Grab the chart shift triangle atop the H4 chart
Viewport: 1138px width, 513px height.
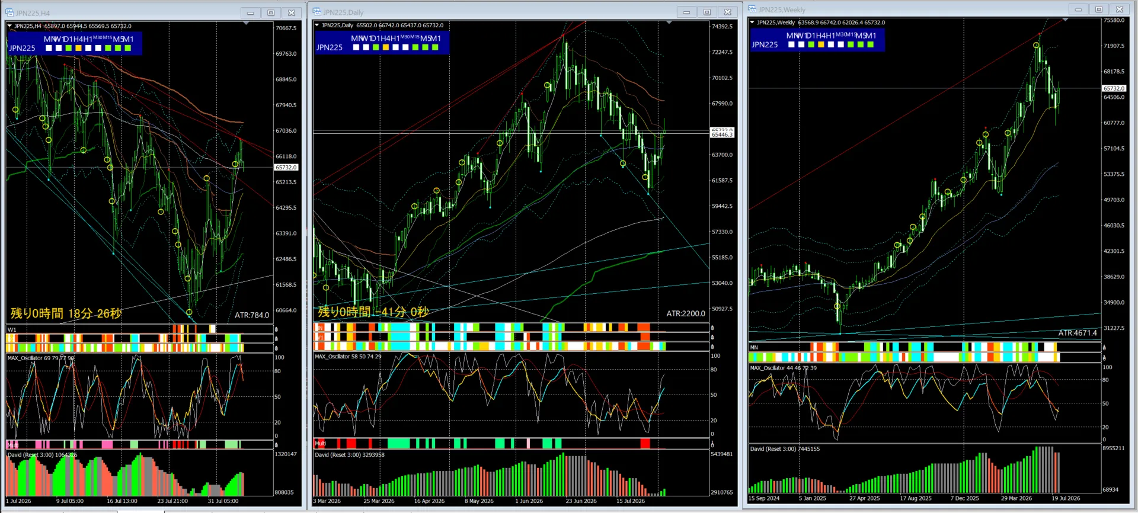246,23
